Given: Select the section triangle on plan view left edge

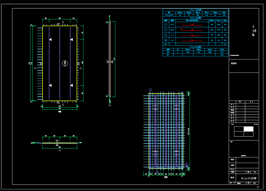Looking at the screenshot, I should click(41, 64).
